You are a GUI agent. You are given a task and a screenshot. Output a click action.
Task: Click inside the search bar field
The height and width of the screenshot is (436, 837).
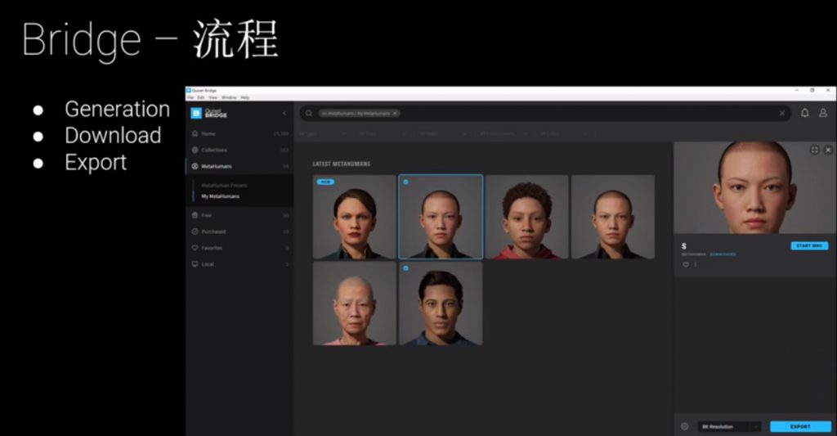click(x=545, y=113)
